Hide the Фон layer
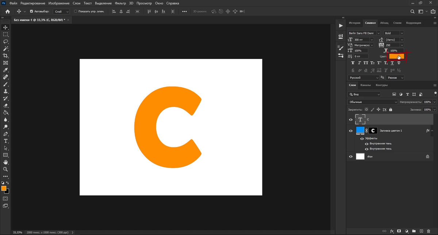This screenshot has height=235, width=438. tap(351, 156)
